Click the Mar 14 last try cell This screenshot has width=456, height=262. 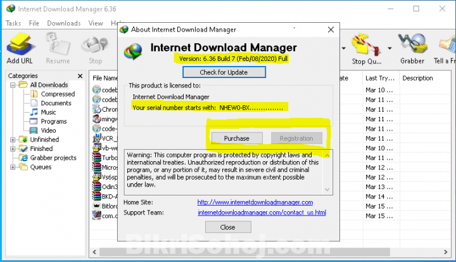click(379, 197)
